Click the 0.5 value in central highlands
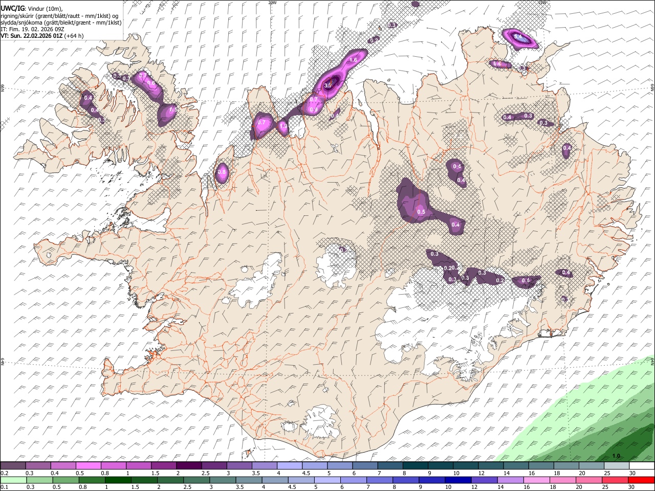The width and height of the screenshot is (655, 491). [x=421, y=212]
